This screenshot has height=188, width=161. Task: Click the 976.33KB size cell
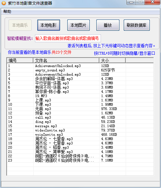pyautogui.click(x=109, y=109)
